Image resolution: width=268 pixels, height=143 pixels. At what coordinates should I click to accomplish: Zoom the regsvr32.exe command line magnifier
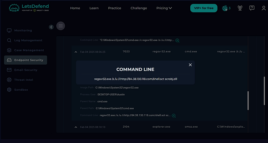(174, 116)
